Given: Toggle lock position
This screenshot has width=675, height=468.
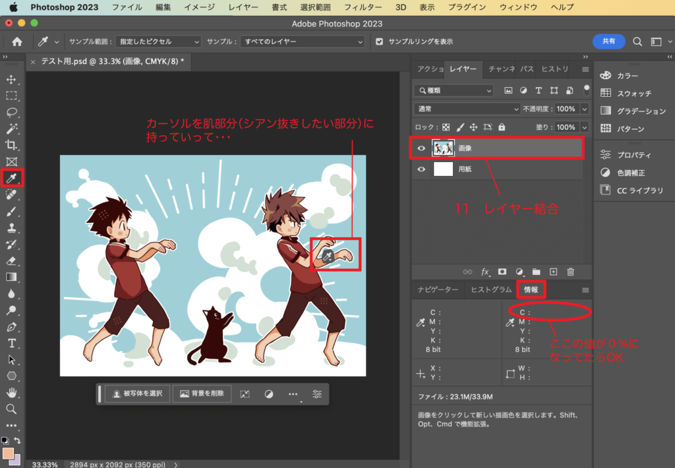Looking at the screenshot, I should 473,127.
